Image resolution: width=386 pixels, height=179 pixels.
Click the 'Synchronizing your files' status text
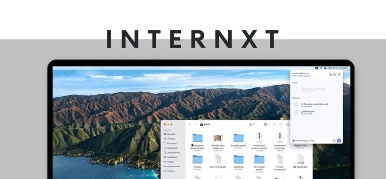click(305, 141)
